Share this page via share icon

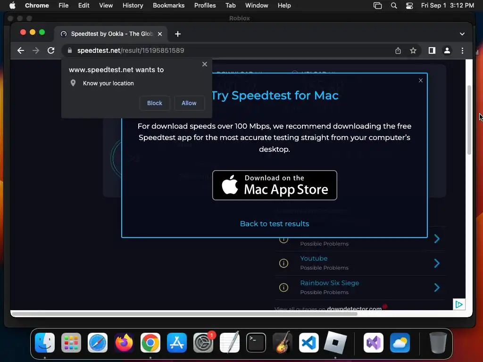point(398,50)
